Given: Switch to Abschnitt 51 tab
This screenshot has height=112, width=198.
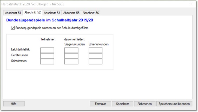Looking at the screenshot, I should (x=13, y=13).
